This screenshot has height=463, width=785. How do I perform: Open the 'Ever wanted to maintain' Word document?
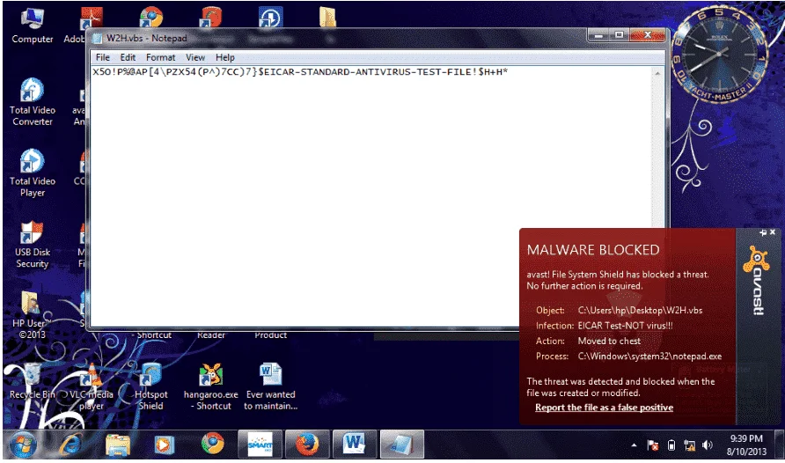pyautogui.click(x=270, y=387)
